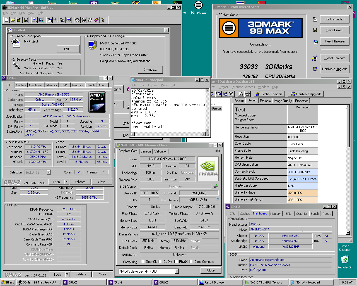Open the Run menu in 3DMark 99 Max
The width and height of the screenshot is (357, 286).
[22, 13]
